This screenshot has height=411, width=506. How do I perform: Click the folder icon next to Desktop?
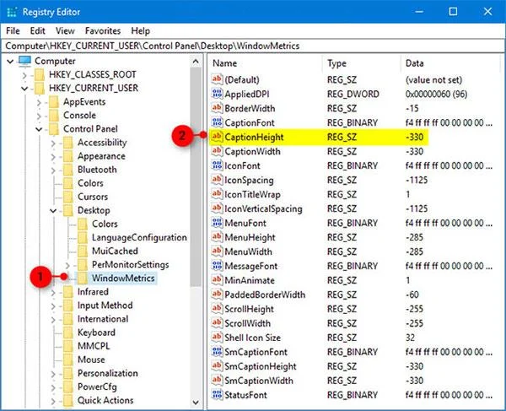(x=68, y=210)
